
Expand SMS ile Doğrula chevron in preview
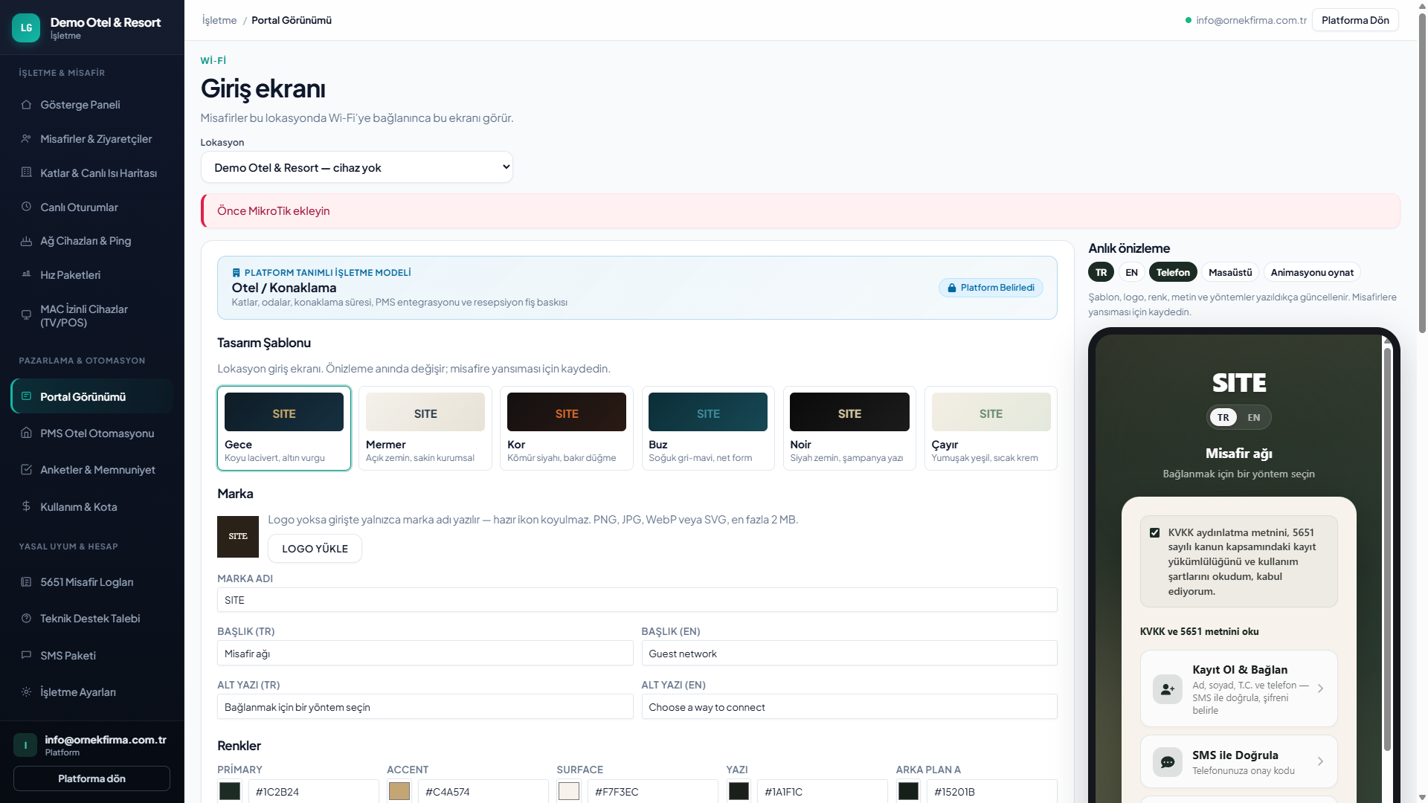[1320, 761]
